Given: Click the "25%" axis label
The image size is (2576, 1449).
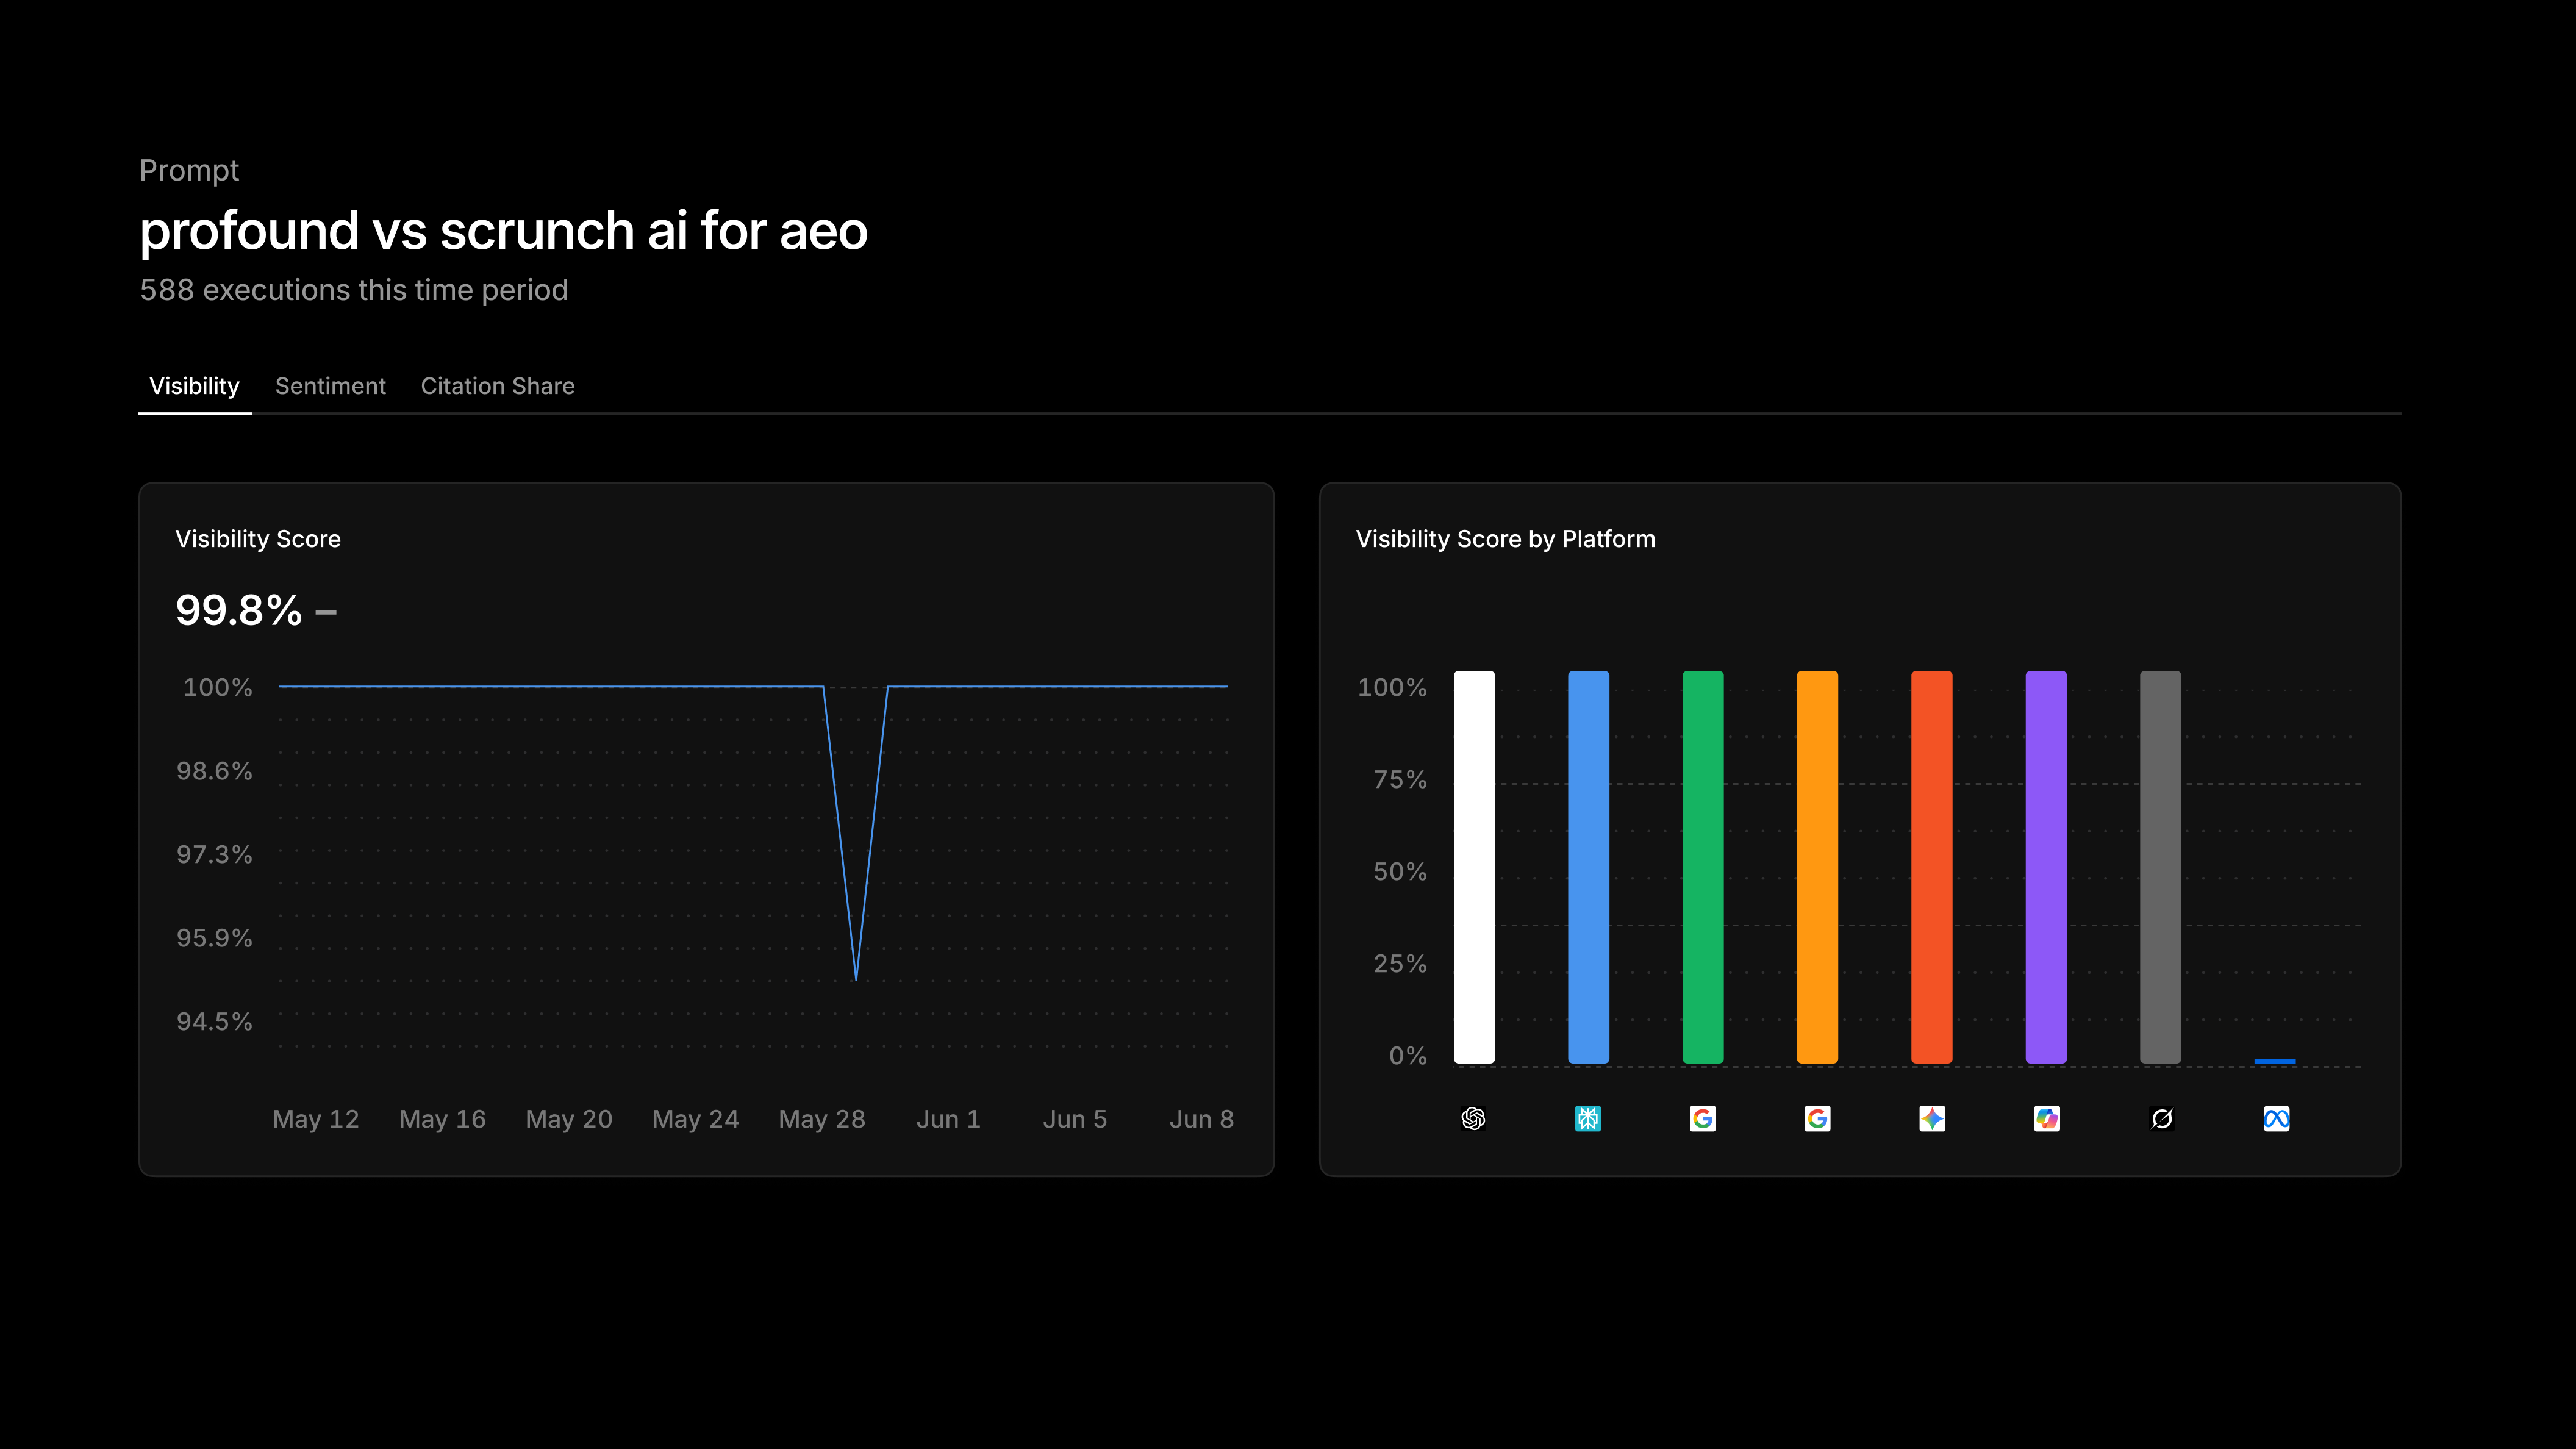Looking at the screenshot, I should [1400, 963].
